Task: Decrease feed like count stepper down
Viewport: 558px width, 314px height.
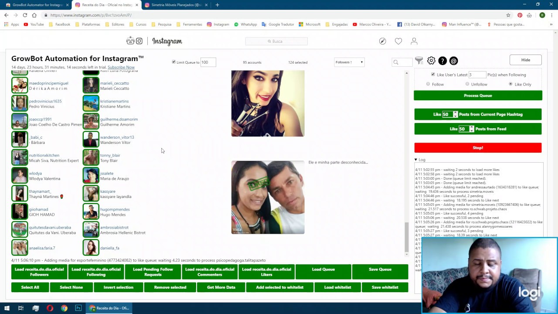Action: point(472,130)
